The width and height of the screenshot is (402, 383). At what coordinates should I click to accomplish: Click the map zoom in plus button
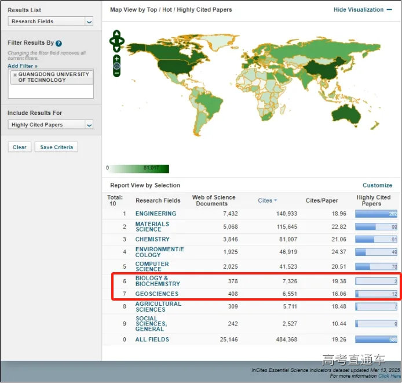coord(117,59)
